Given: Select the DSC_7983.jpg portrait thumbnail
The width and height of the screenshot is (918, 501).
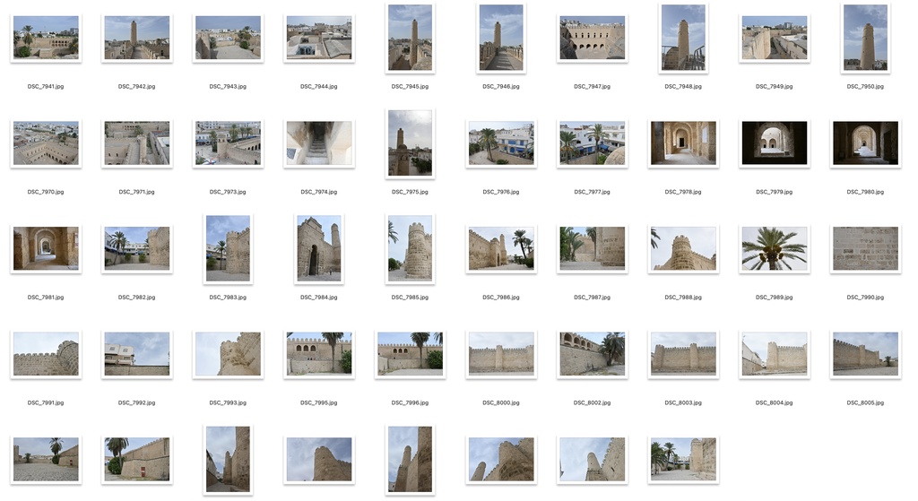Looking at the screenshot, I should click(228, 249).
